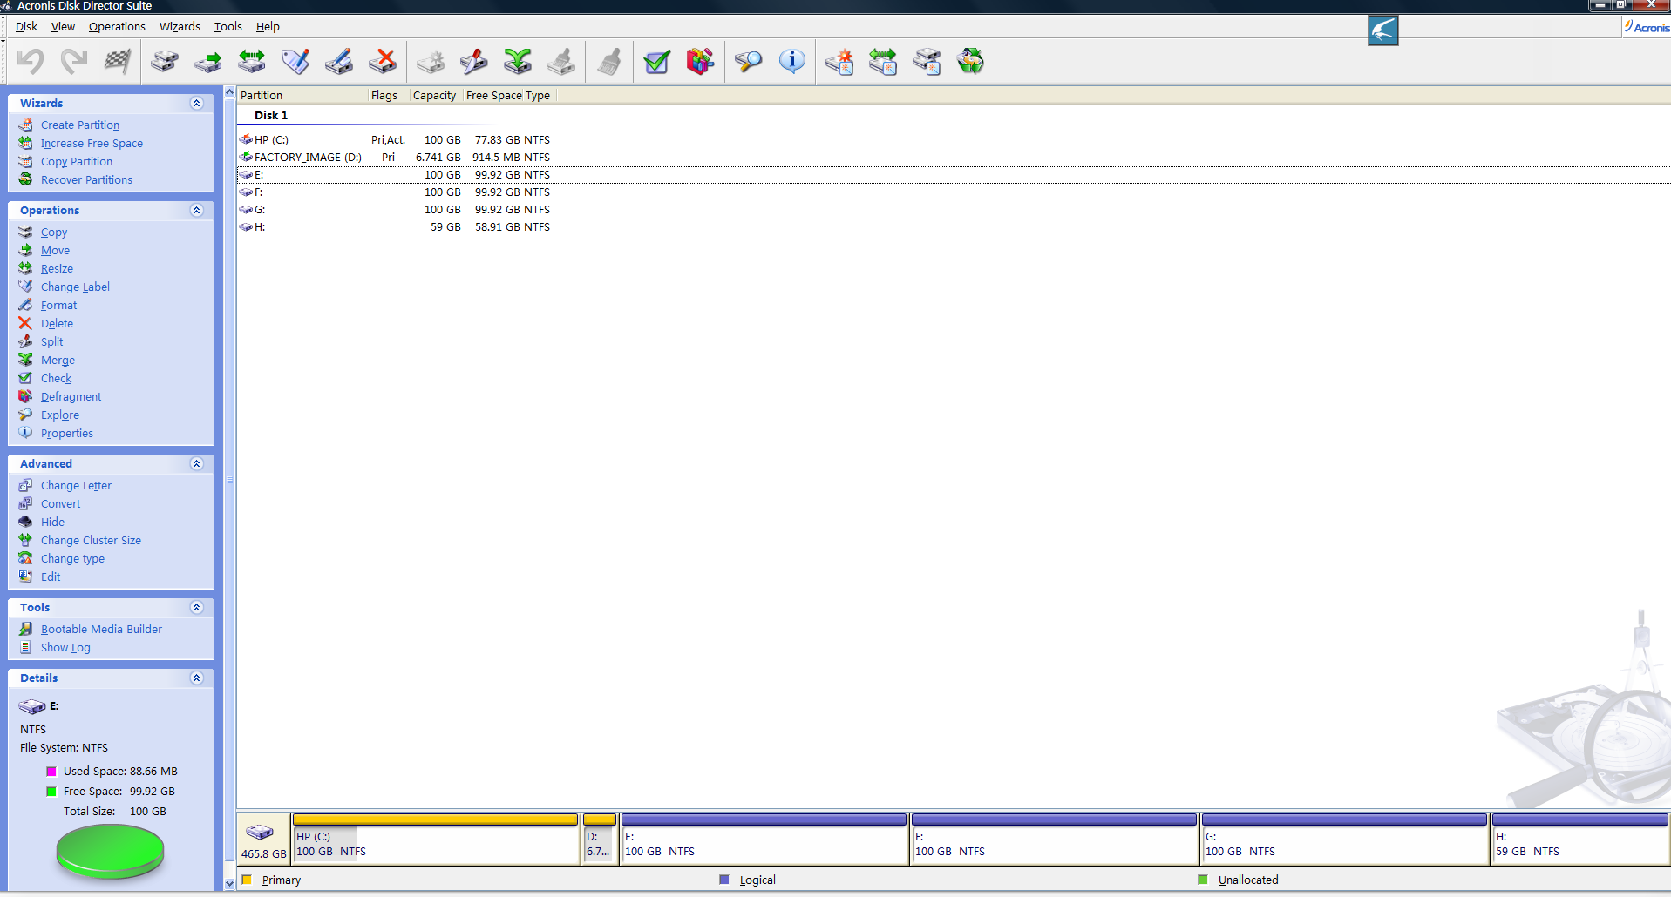Collapse the Tools panel
The height and width of the screenshot is (897, 1671).
pyautogui.click(x=197, y=607)
